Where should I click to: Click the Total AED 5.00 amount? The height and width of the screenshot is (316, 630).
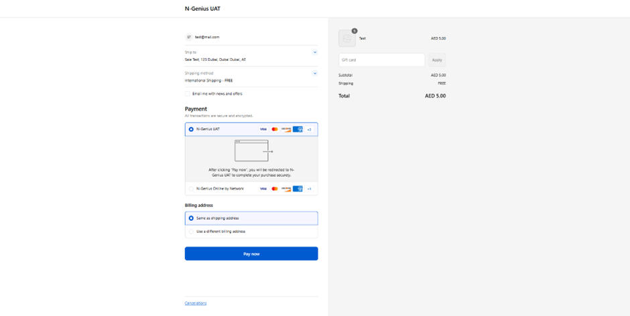[x=436, y=96]
